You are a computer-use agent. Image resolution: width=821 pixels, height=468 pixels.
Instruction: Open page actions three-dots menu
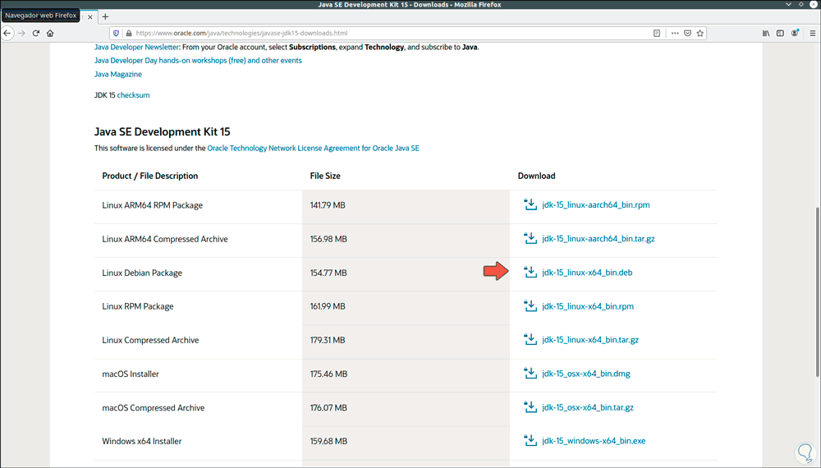675,33
